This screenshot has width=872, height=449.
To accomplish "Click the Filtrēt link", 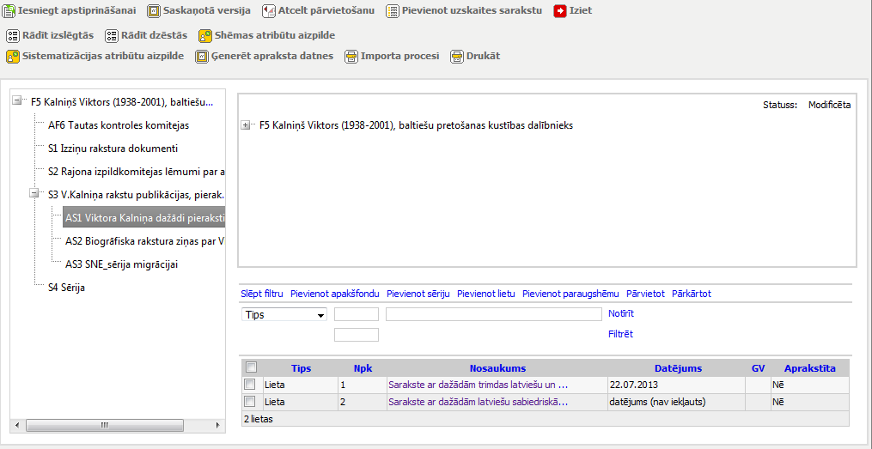I will pos(620,334).
